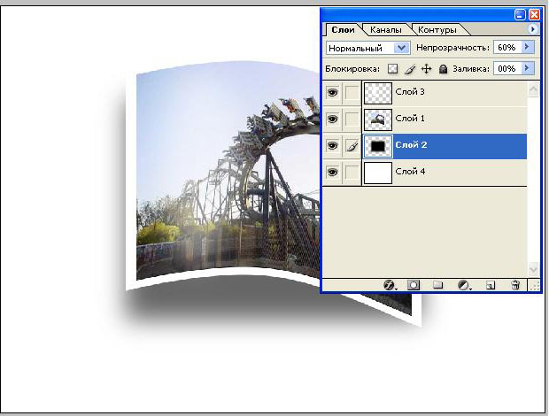Hide the Слой 3 layer eye
The height and width of the screenshot is (416, 549).
[x=332, y=92]
